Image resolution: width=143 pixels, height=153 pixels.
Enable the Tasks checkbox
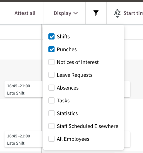coord(51,100)
